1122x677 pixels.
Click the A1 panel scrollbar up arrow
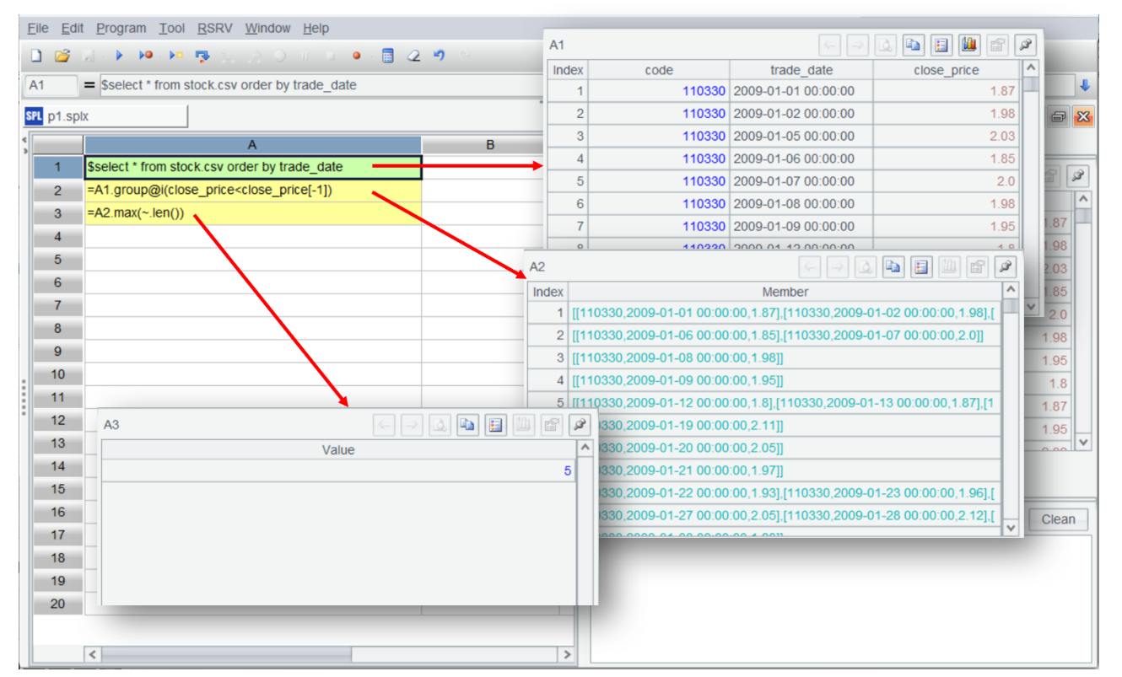(1031, 68)
